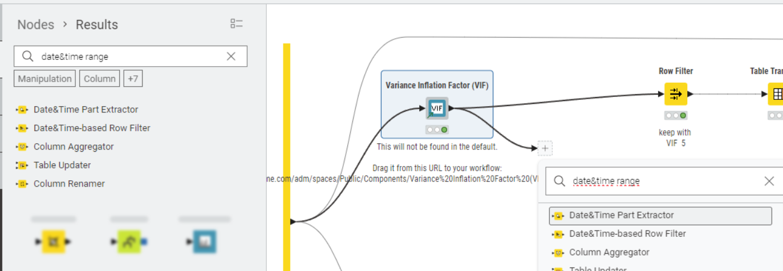
Task: Toggle the Manipulation filter tag
Action: coord(45,79)
